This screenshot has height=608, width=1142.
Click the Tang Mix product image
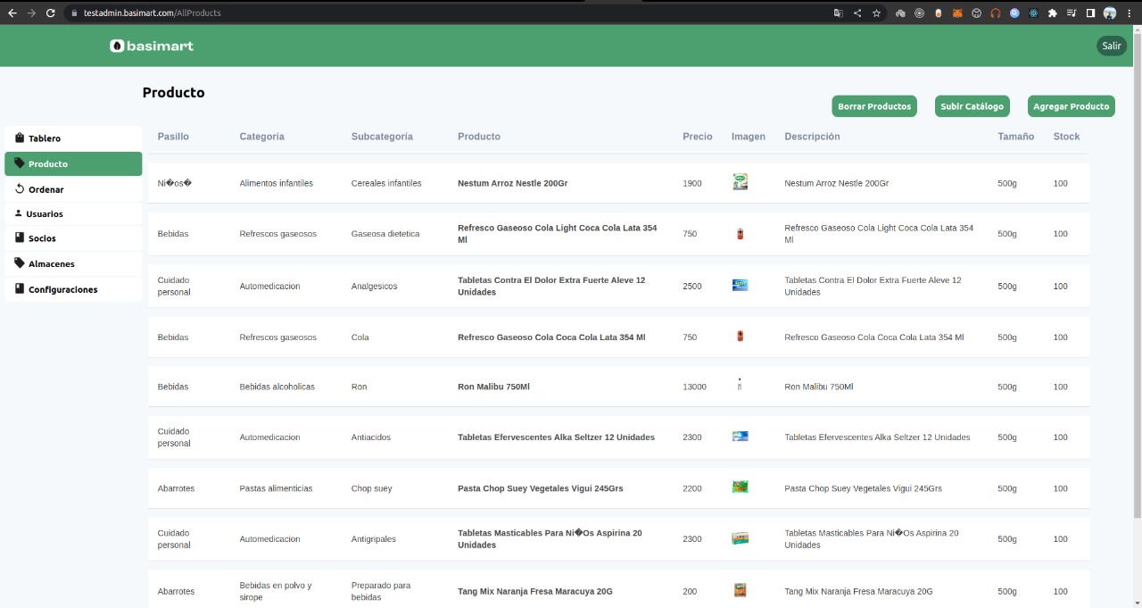(x=740, y=590)
